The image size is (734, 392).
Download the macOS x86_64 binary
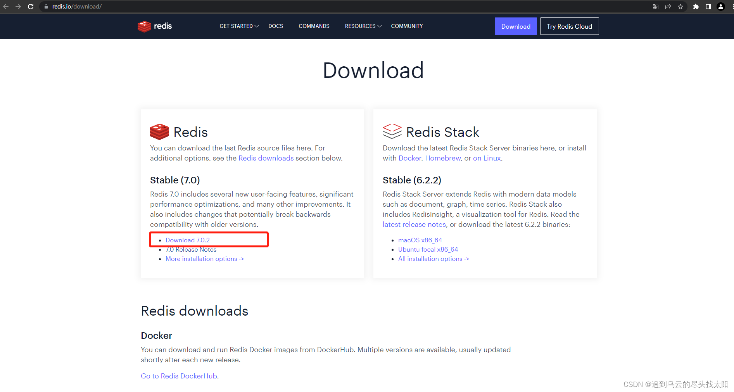[x=420, y=240]
